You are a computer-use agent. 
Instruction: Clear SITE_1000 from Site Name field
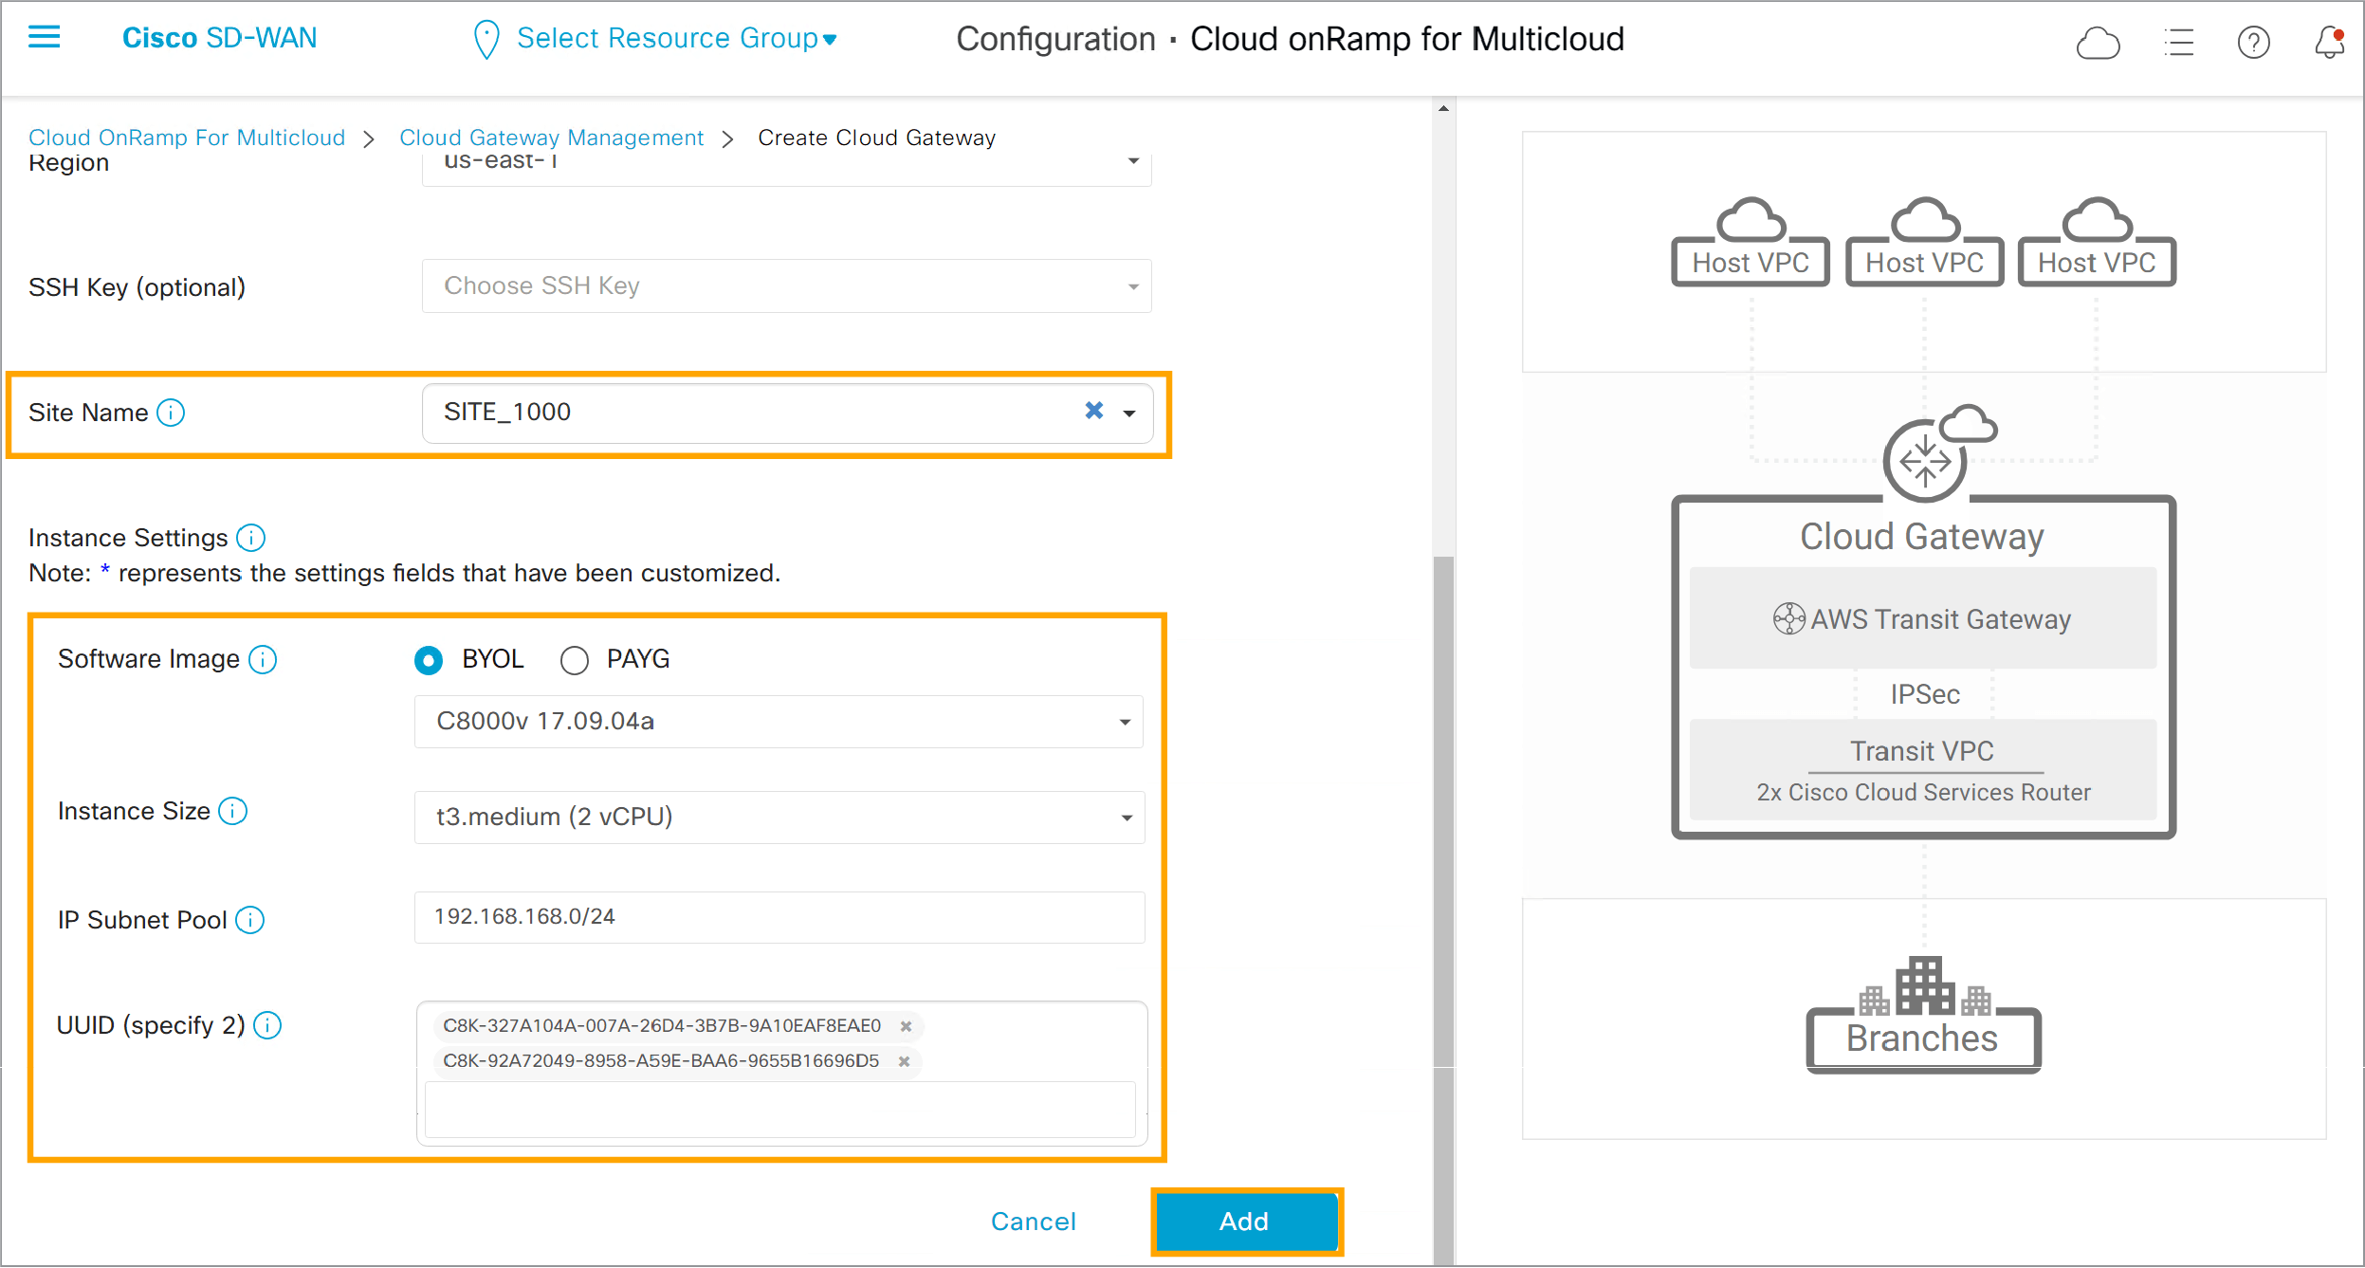pyautogui.click(x=1093, y=410)
